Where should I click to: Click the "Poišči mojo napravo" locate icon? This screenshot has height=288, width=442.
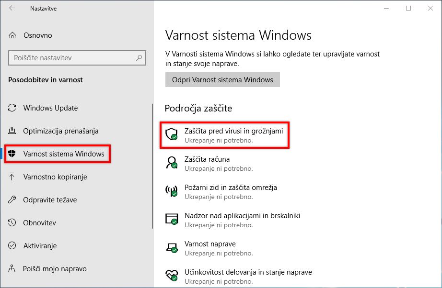click(12, 268)
